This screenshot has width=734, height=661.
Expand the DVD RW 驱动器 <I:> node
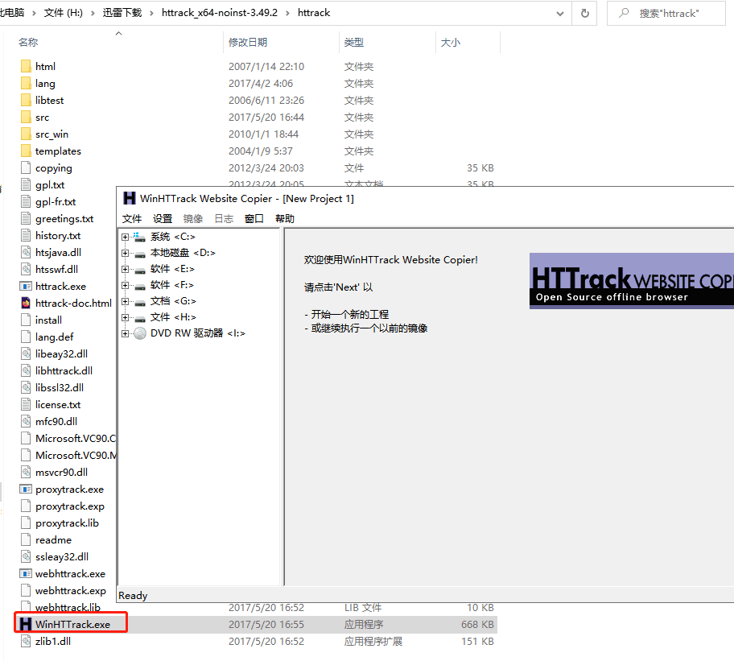click(x=125, y=333)
